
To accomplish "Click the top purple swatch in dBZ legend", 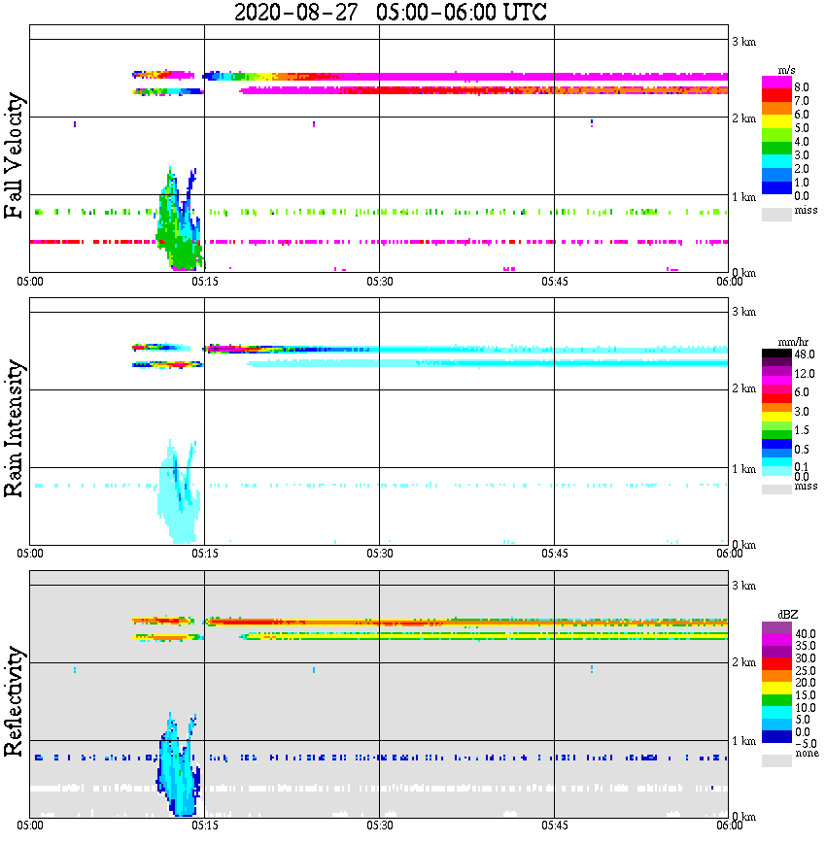I will point(776,627).
